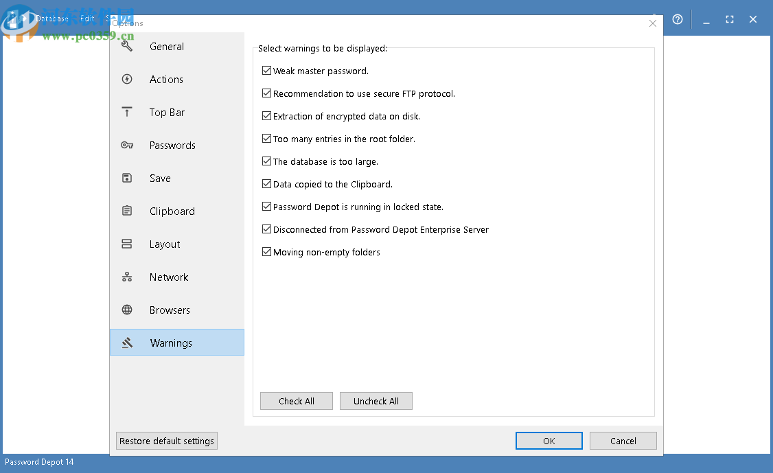Click the Clipboard icon in sidebar

(127, 211)
